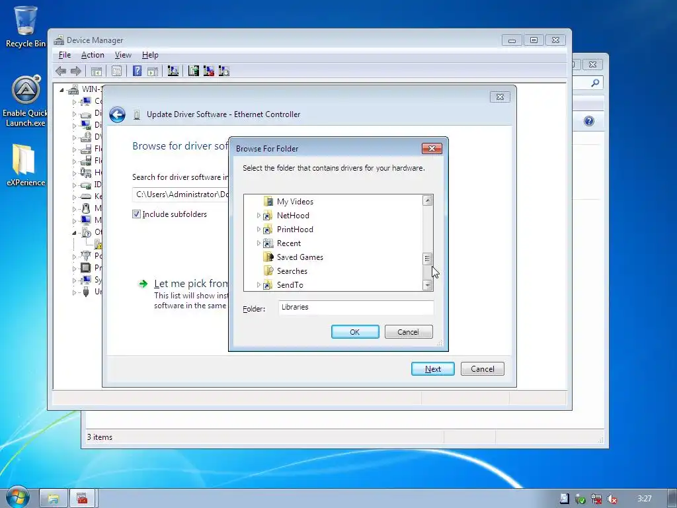Click the blue Help question-mark toolbar icon
The image size is (677, 508).
(x=137, y=71)
